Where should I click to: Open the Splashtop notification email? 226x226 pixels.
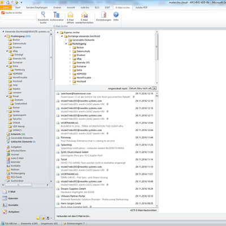105,147
